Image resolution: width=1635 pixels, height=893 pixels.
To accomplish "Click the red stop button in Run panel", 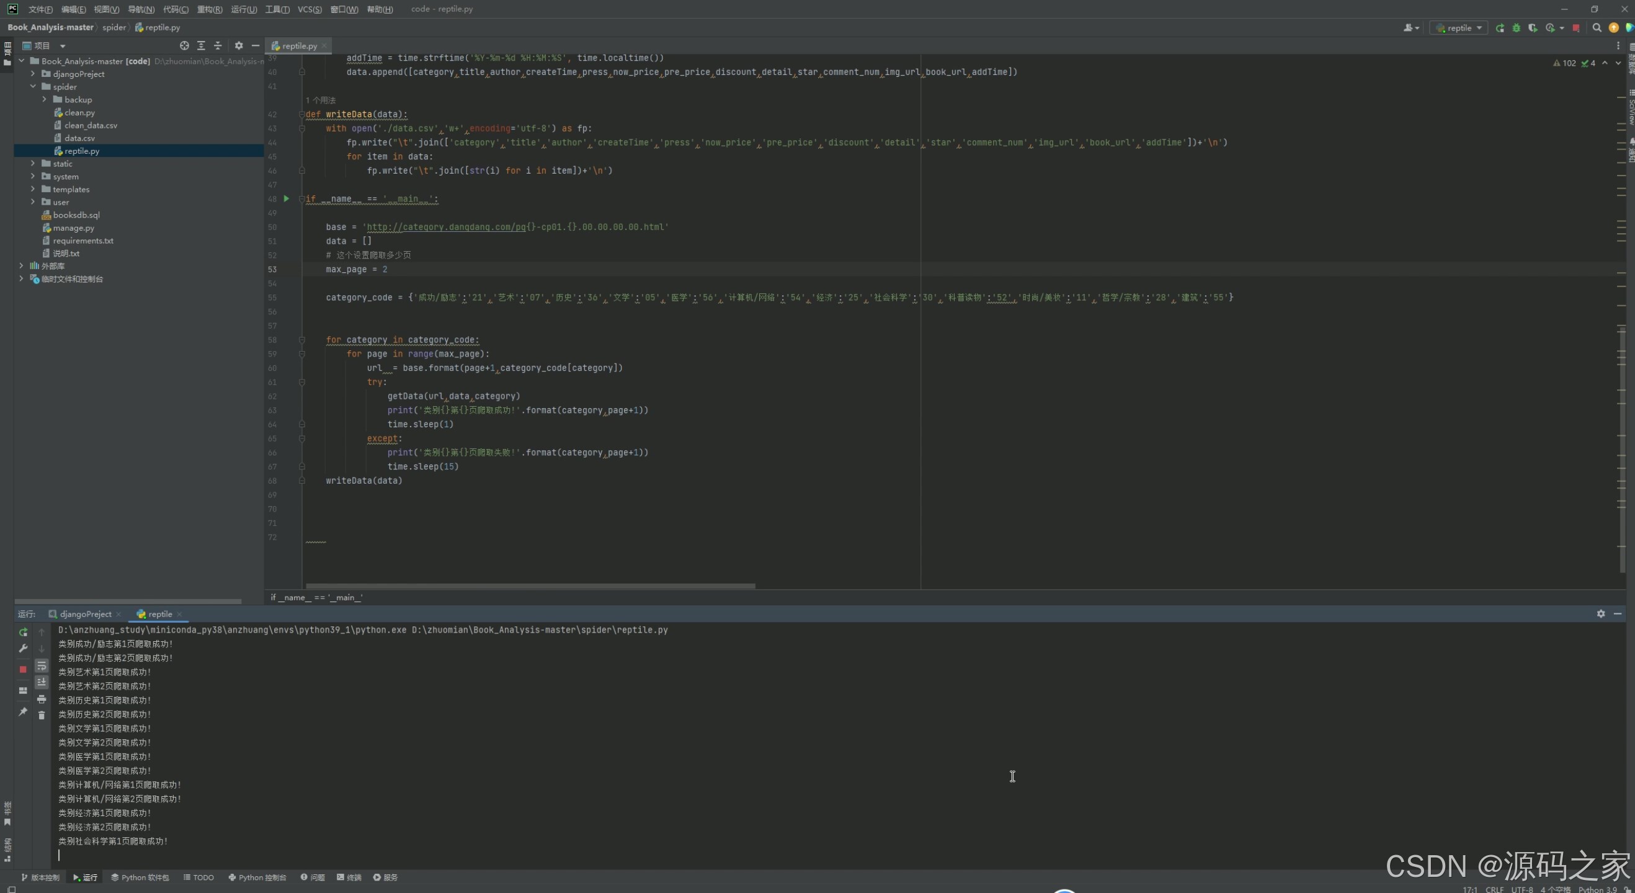I will click(x=23, y=669).
